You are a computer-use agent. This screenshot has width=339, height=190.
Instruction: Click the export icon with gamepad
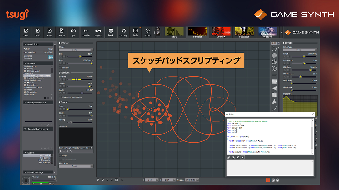tap(98, 32)
